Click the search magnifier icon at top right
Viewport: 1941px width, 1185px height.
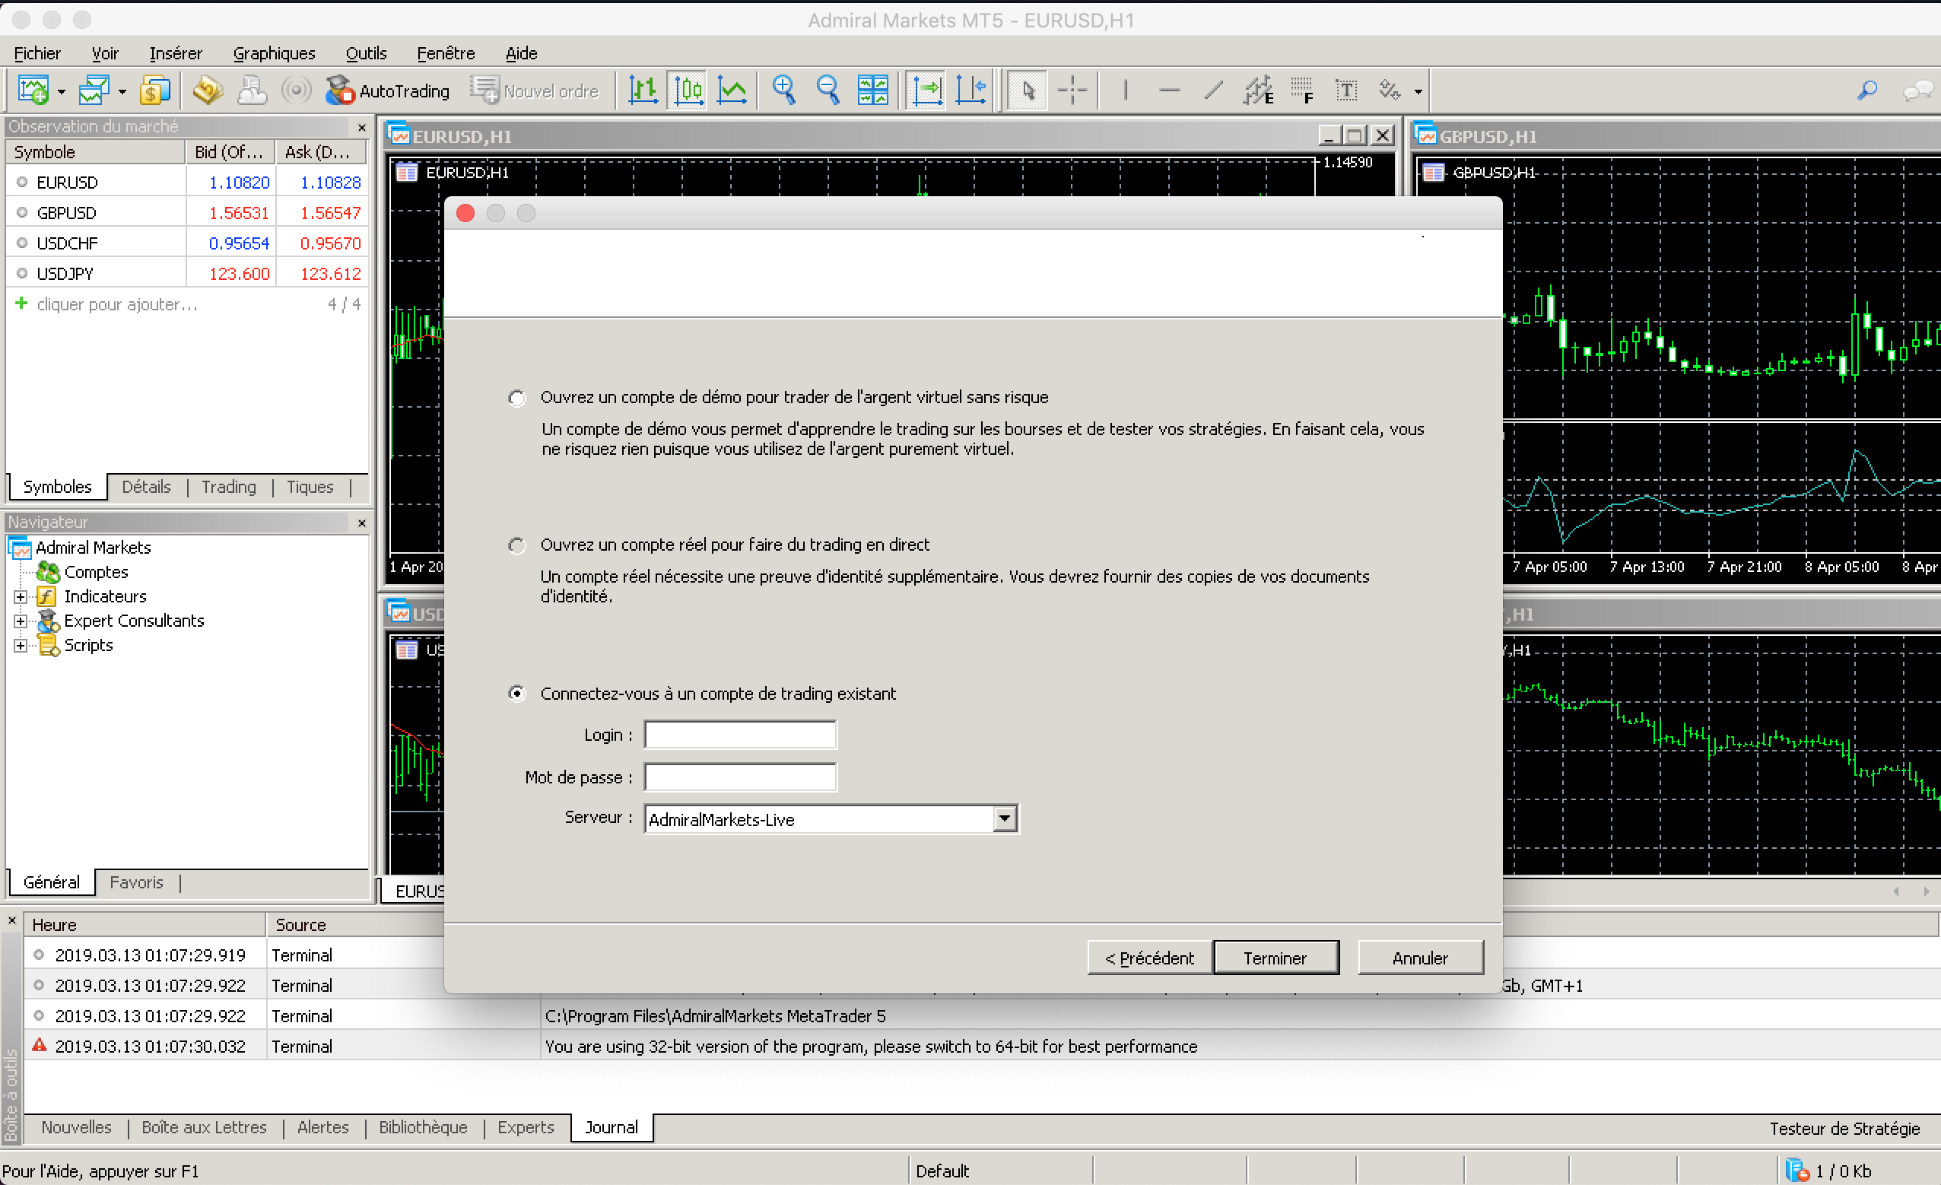point(1867,91)
